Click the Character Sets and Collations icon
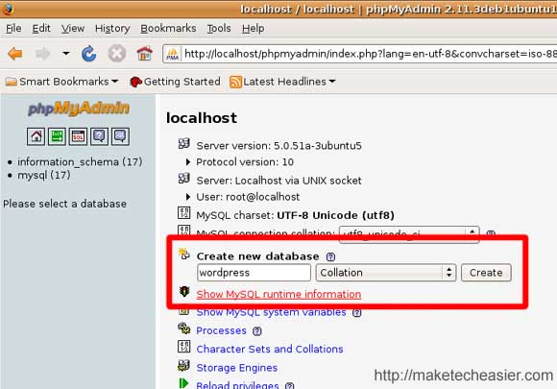Viewport: 557px width, 389px height. pyautogui.click(x=184, y=347)
